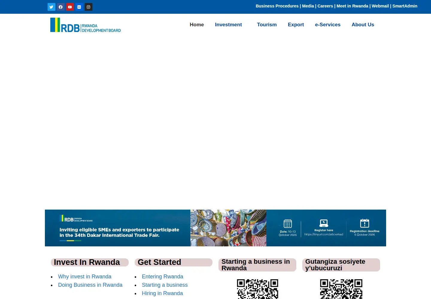The image size is (431, 299).
Task: Open Doing Business in Rwanda link
Action: tap(90, 285)
